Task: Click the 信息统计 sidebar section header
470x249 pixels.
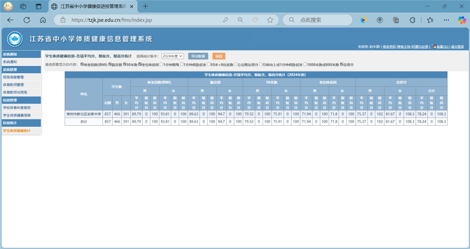Action: tap(22, 123)
